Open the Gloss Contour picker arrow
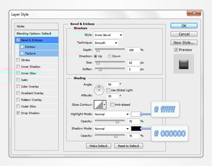 pos(105,105)
